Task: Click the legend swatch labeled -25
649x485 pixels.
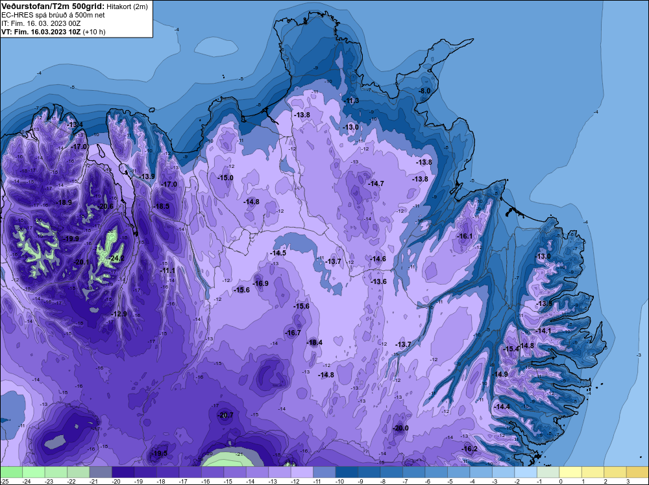Action: pyautogui.click(x=11, y=472)
